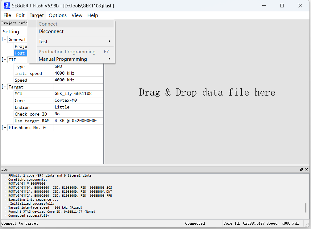Click the Cortex-M0 core value
This screenshot has width=311, height=229.
click(x=78, y=100)
